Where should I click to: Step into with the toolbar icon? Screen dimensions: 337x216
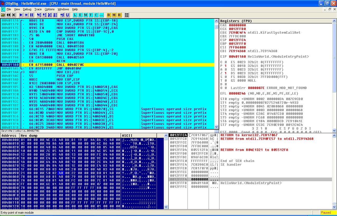point(39,15)
